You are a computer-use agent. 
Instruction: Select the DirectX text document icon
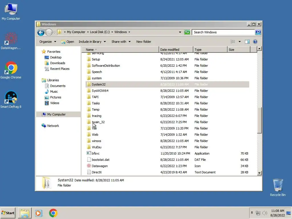pyautogui.click(x=89, y=172)
